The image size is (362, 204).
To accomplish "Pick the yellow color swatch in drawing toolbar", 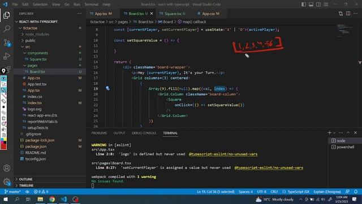I will [x=5, y=140].
